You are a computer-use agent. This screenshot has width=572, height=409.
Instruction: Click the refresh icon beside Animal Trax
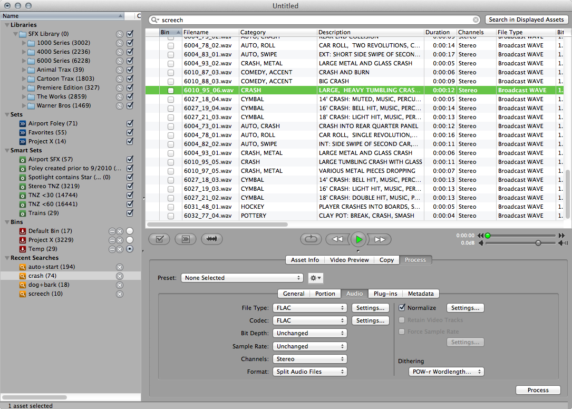coord(120,70)
